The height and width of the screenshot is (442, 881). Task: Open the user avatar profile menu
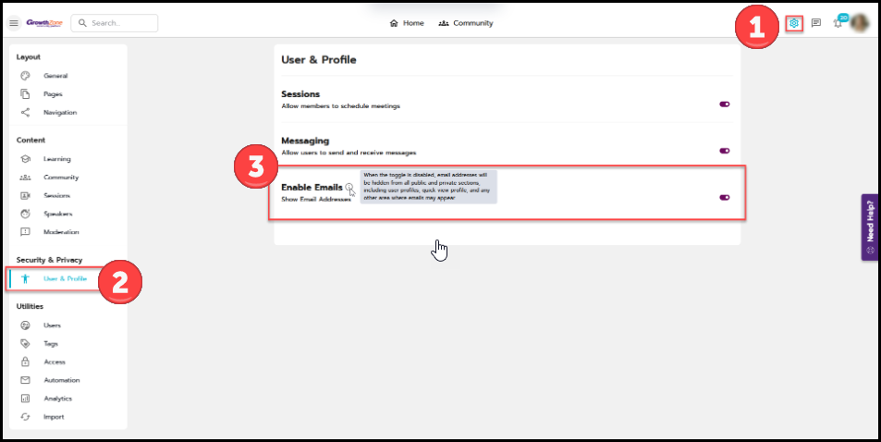click(x=859, y=23)
